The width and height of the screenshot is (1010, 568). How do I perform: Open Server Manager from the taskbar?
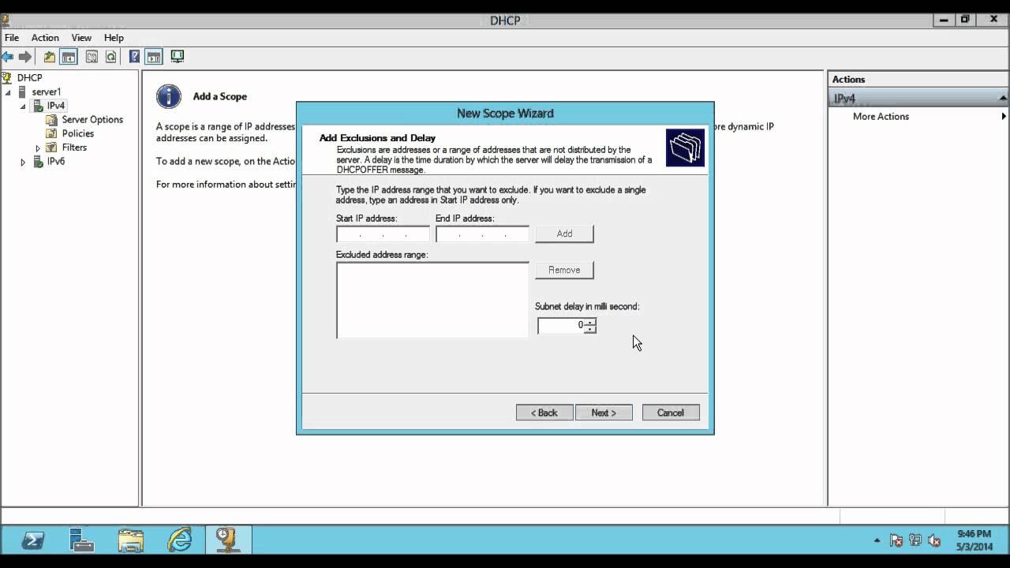click(x=81, y=540)
